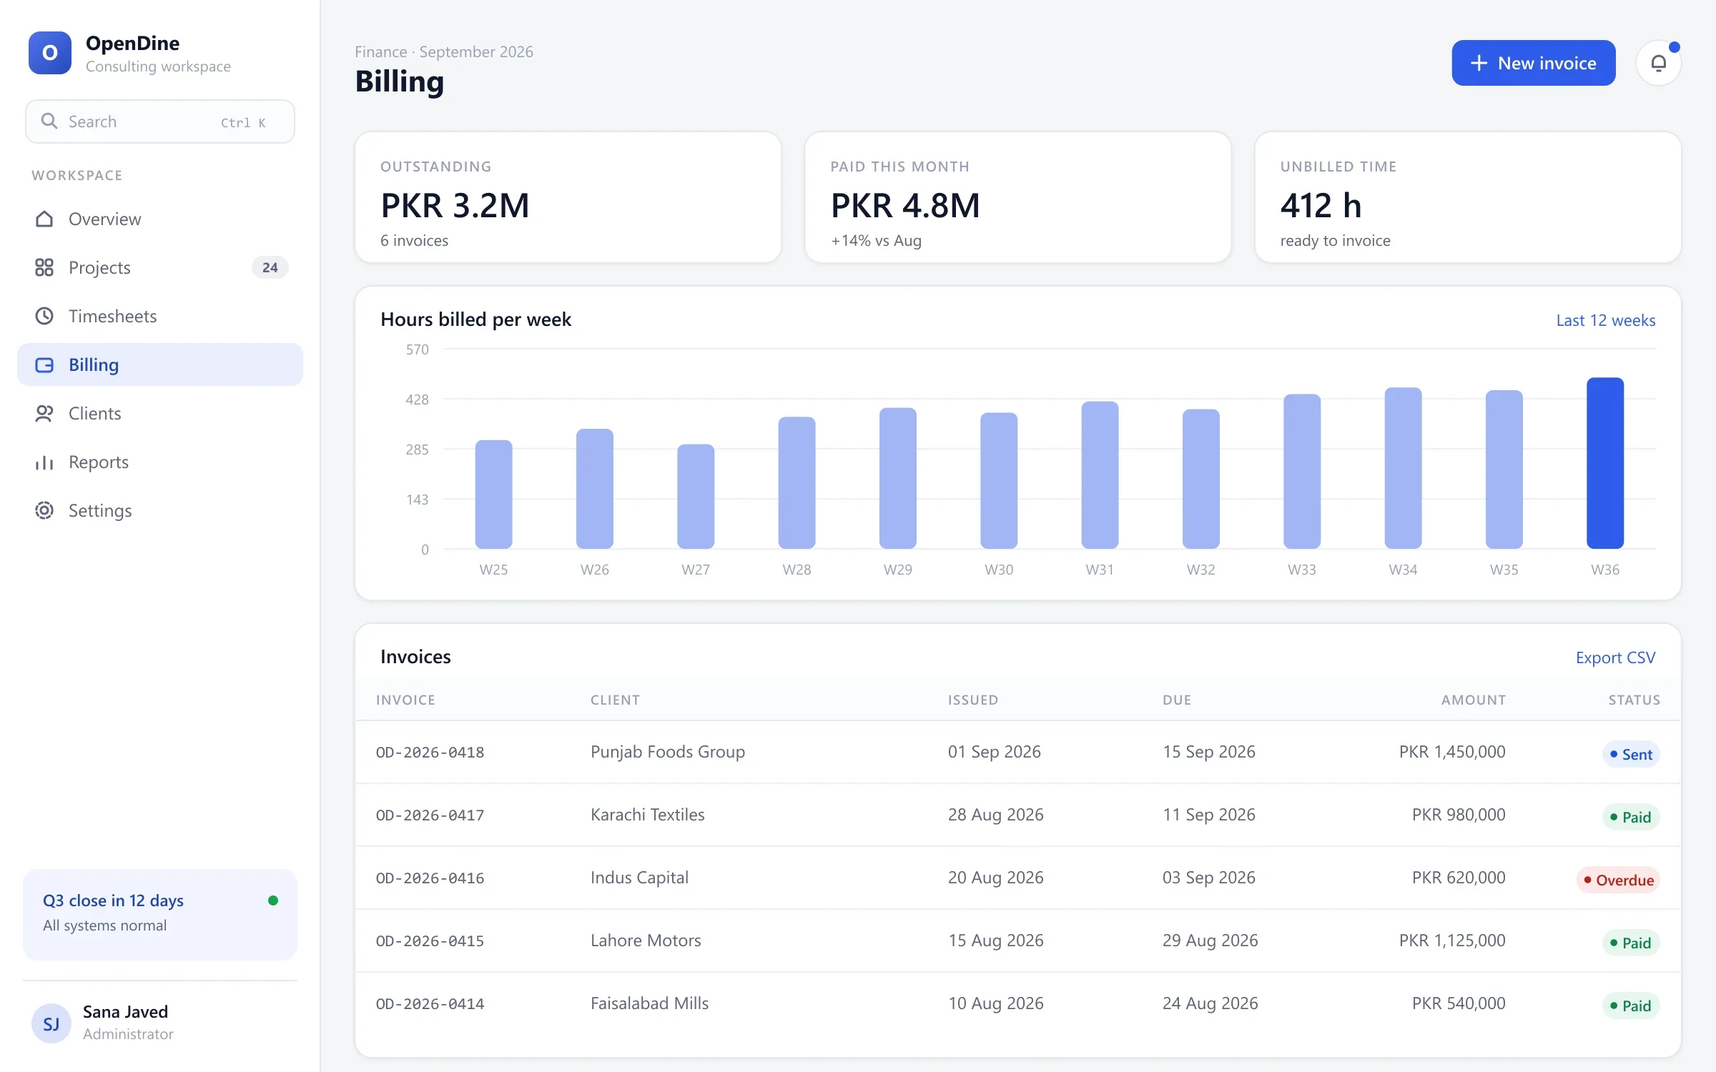Image resolution: width=1716 pixels, height=1072 pixels.
Task: Click the Lahore Motors client
Action: tap(646, 941)
